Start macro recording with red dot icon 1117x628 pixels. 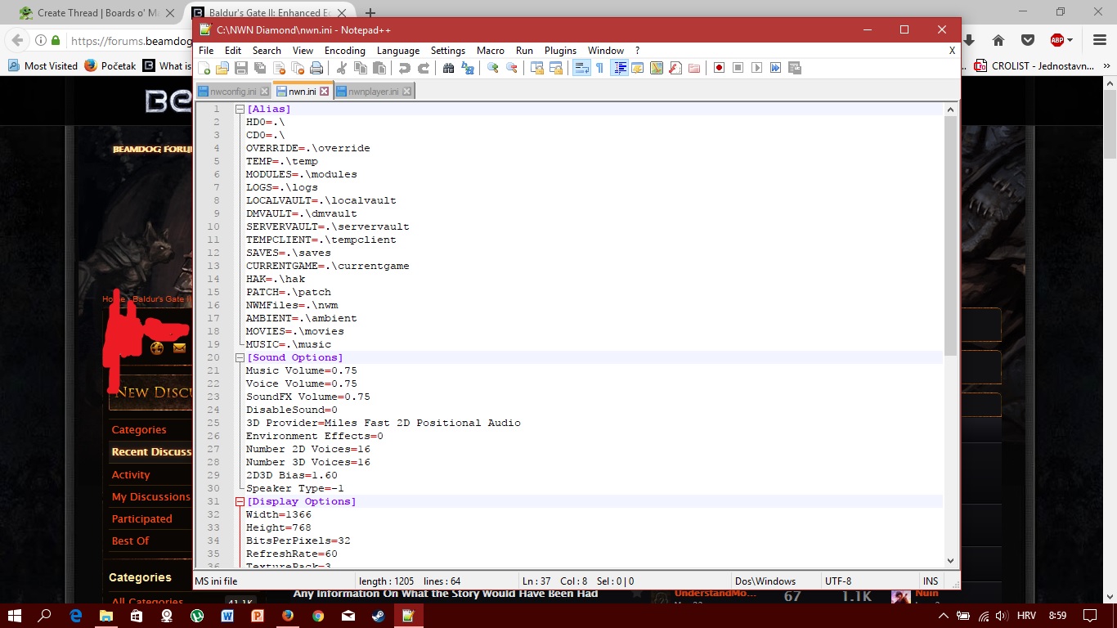719,68
